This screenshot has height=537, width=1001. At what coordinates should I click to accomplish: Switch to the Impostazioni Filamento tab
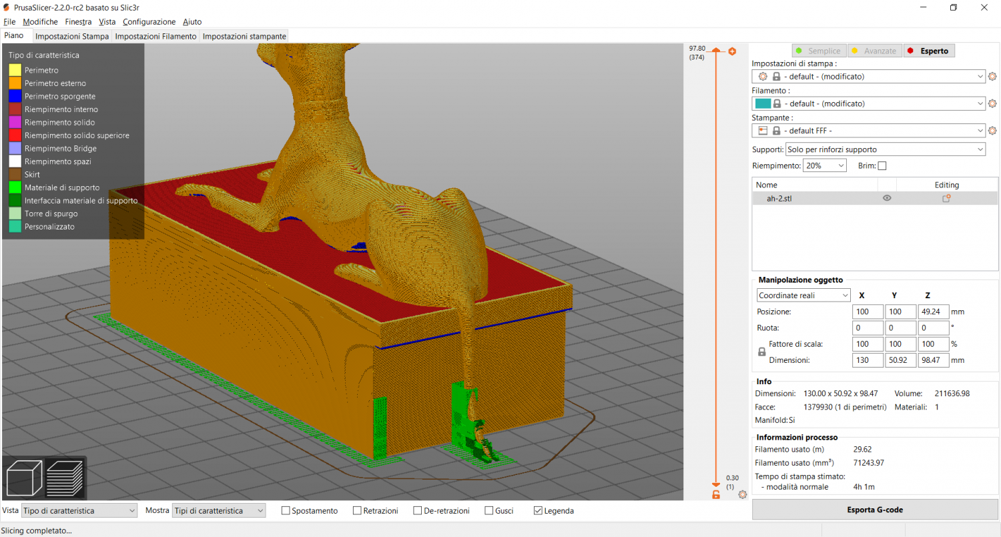155,36
